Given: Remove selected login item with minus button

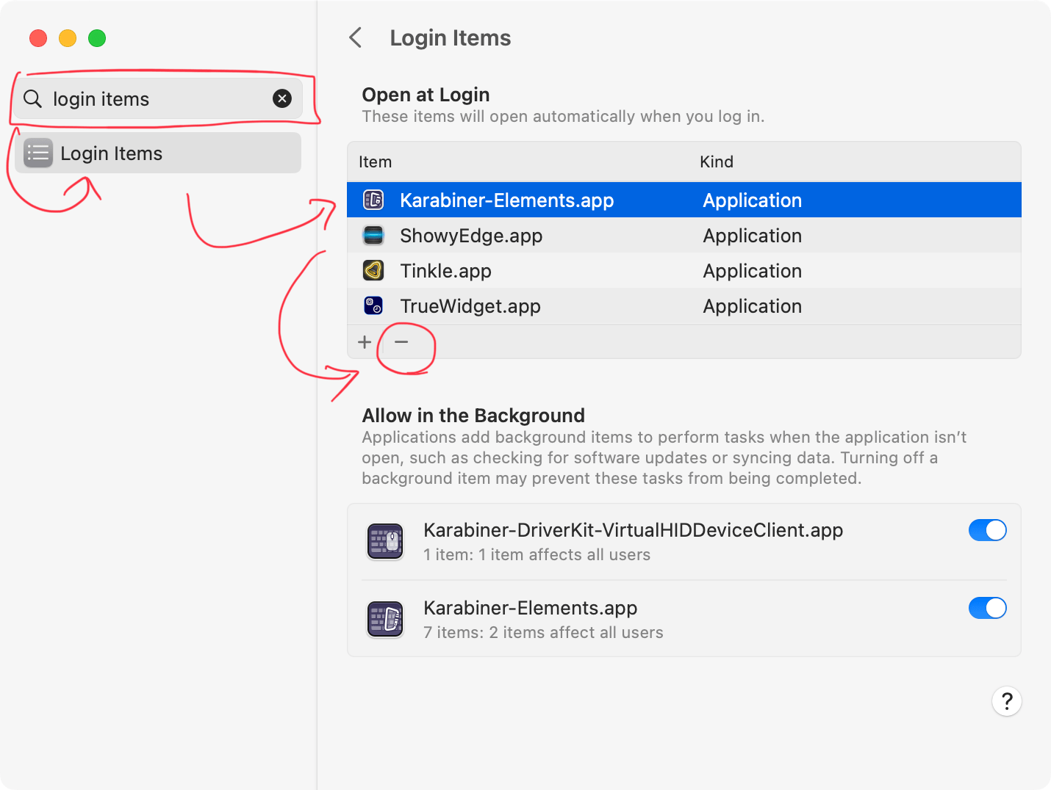Looking at the screenshot, I should point(401,342).
